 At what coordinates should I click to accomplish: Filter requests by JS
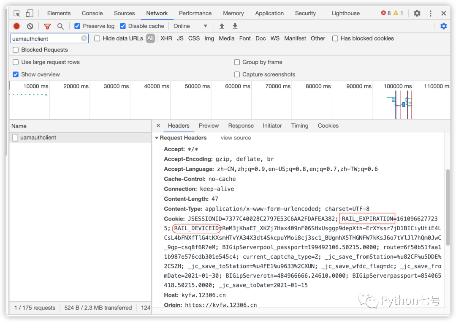[180, 38]
